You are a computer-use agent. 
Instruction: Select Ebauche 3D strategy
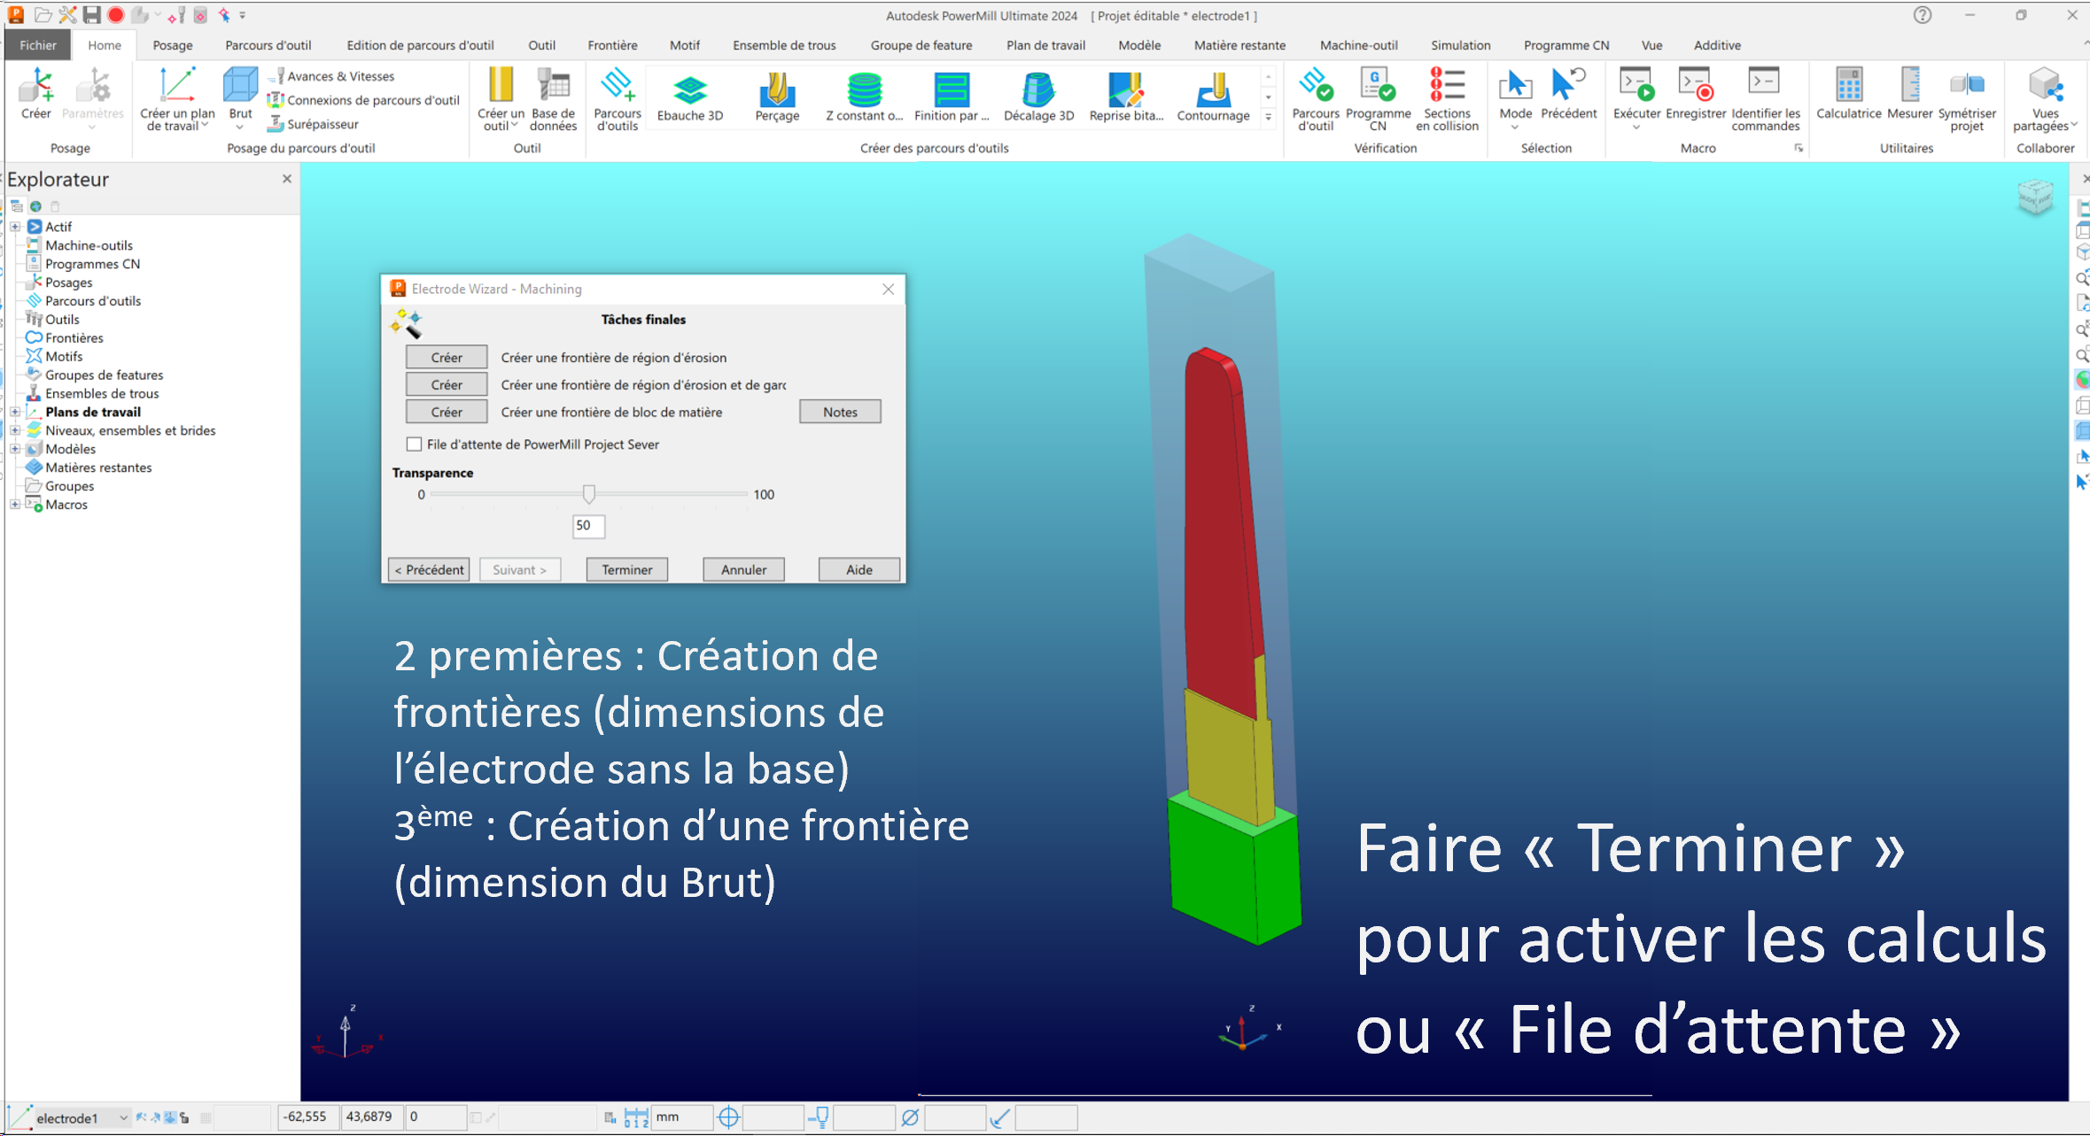[690, 97]
